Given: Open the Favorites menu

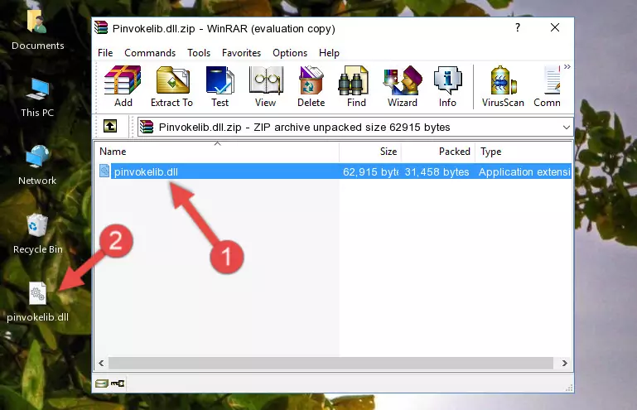Looking at the screenshot, I should (241, 53).
